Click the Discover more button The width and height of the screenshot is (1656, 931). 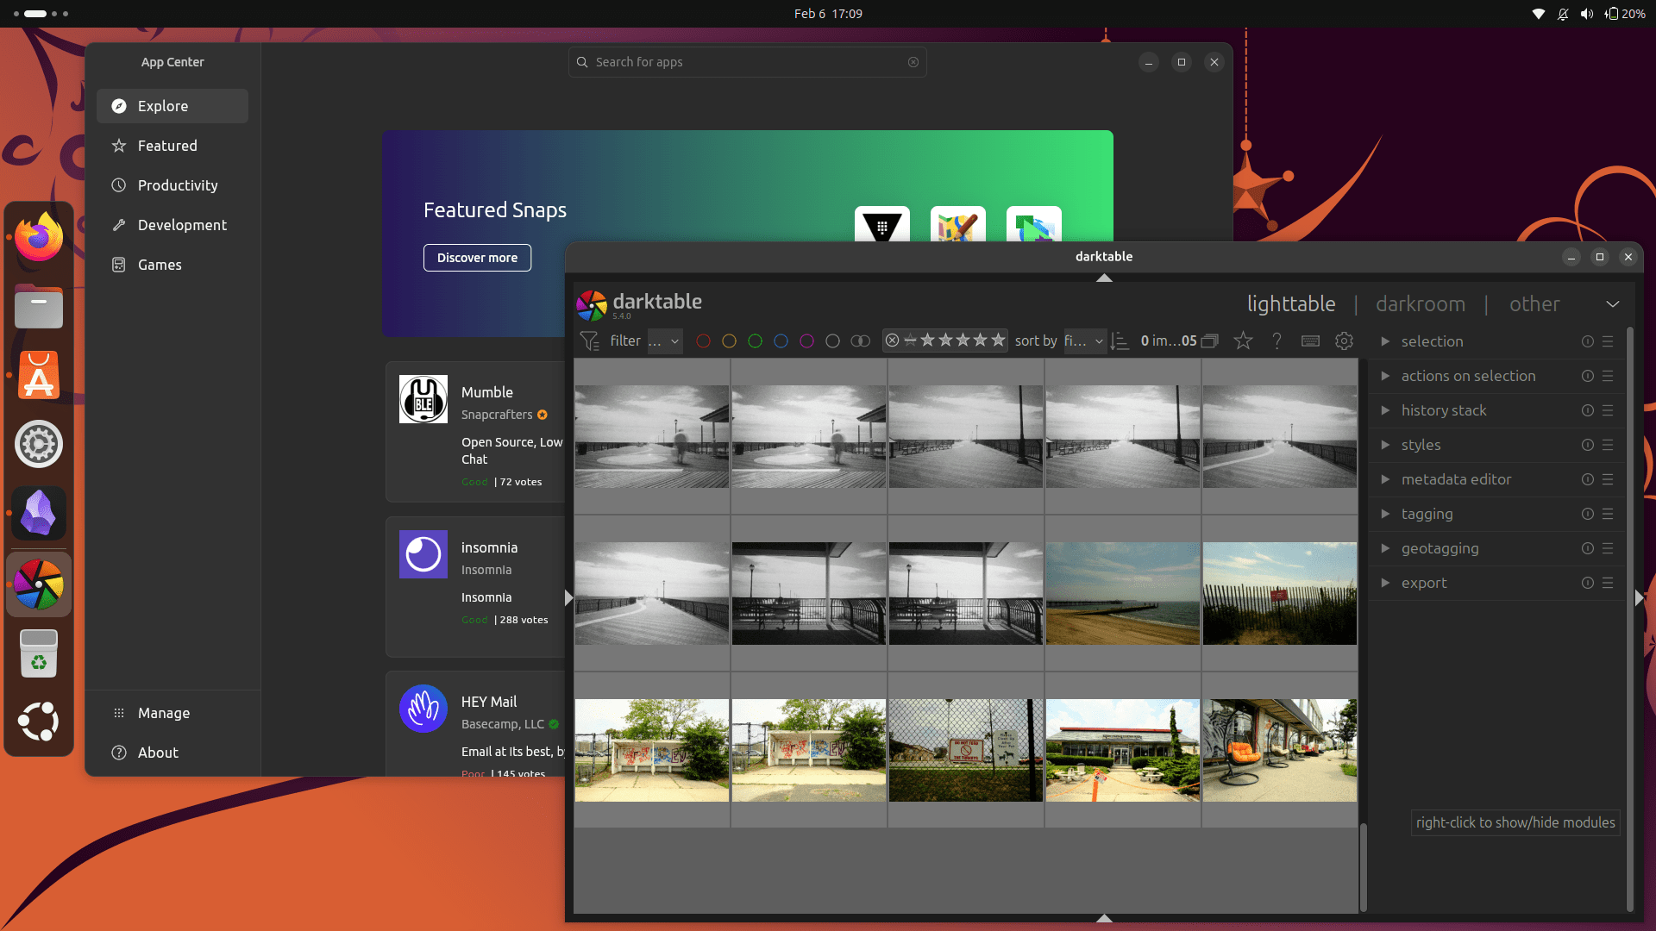(477, 257)
